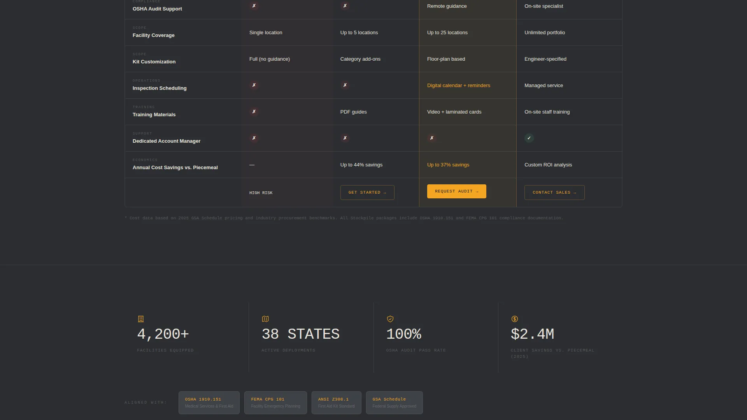The height and width of the screenshot is (420, 747).
Task: Click the Inspection Scheduling row label
Action: click(x=160, y=88)
